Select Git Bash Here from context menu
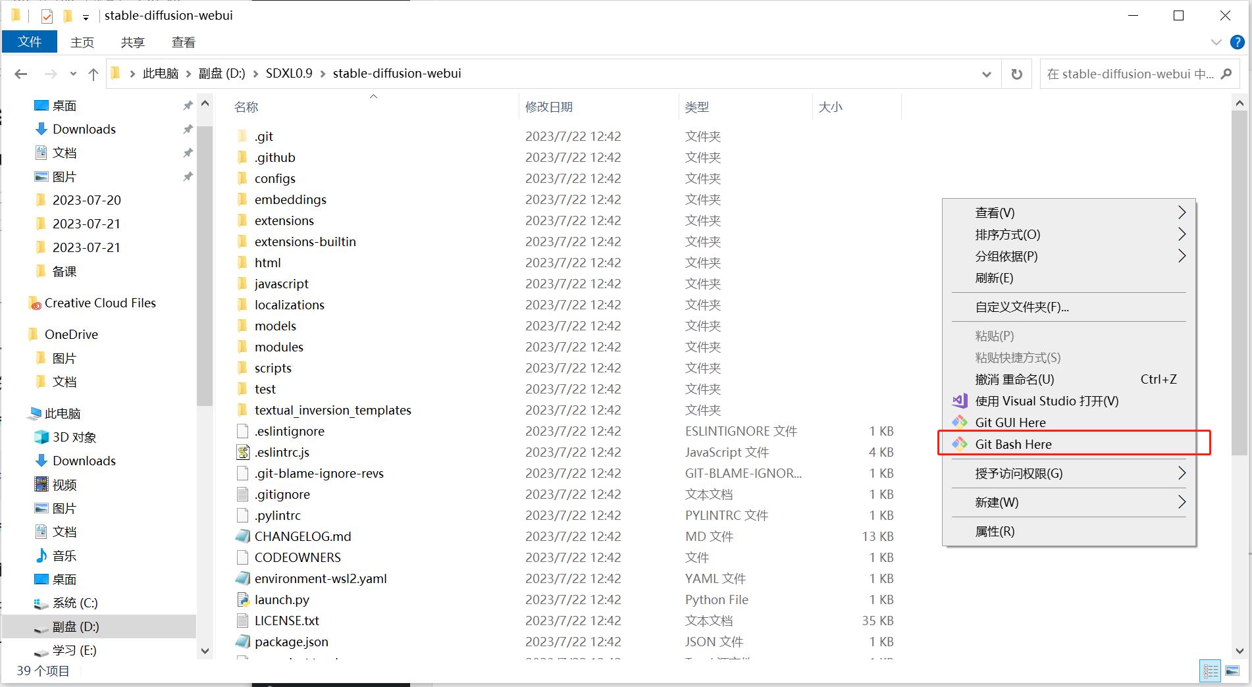 click(1069, 444)
